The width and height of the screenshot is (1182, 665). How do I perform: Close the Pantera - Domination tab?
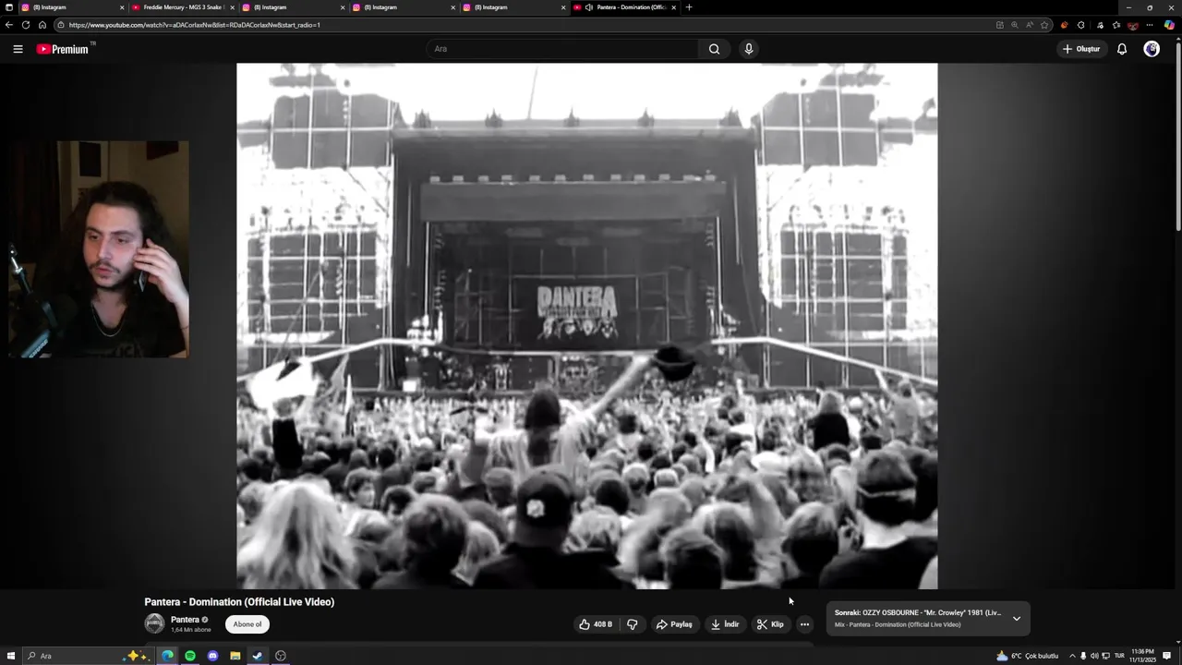[x=673, y=7]
